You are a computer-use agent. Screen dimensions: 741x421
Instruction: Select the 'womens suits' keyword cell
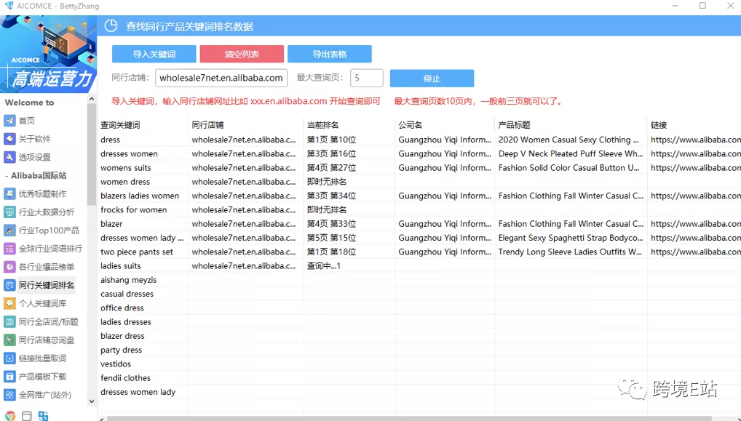point(126,167)
